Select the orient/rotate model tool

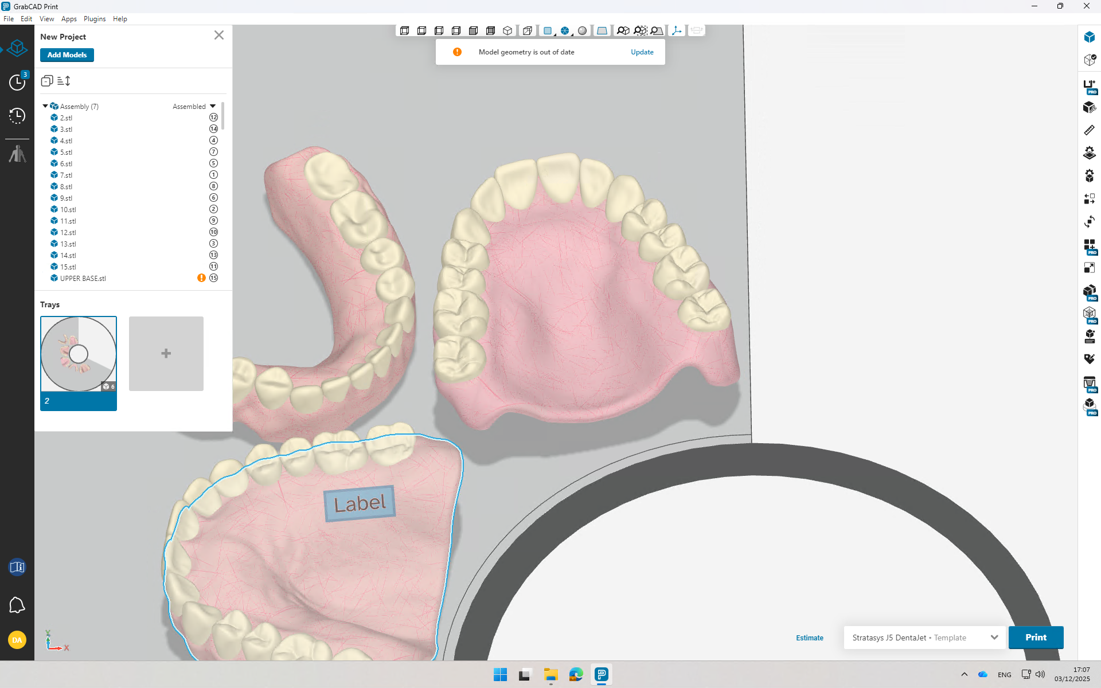pos(1089,222)
